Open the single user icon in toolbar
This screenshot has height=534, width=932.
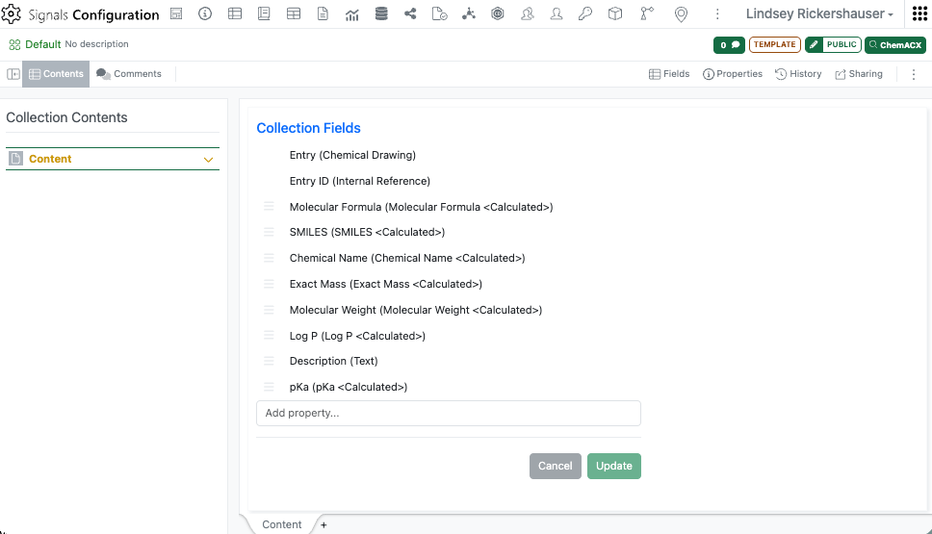[x=557, y=13]
